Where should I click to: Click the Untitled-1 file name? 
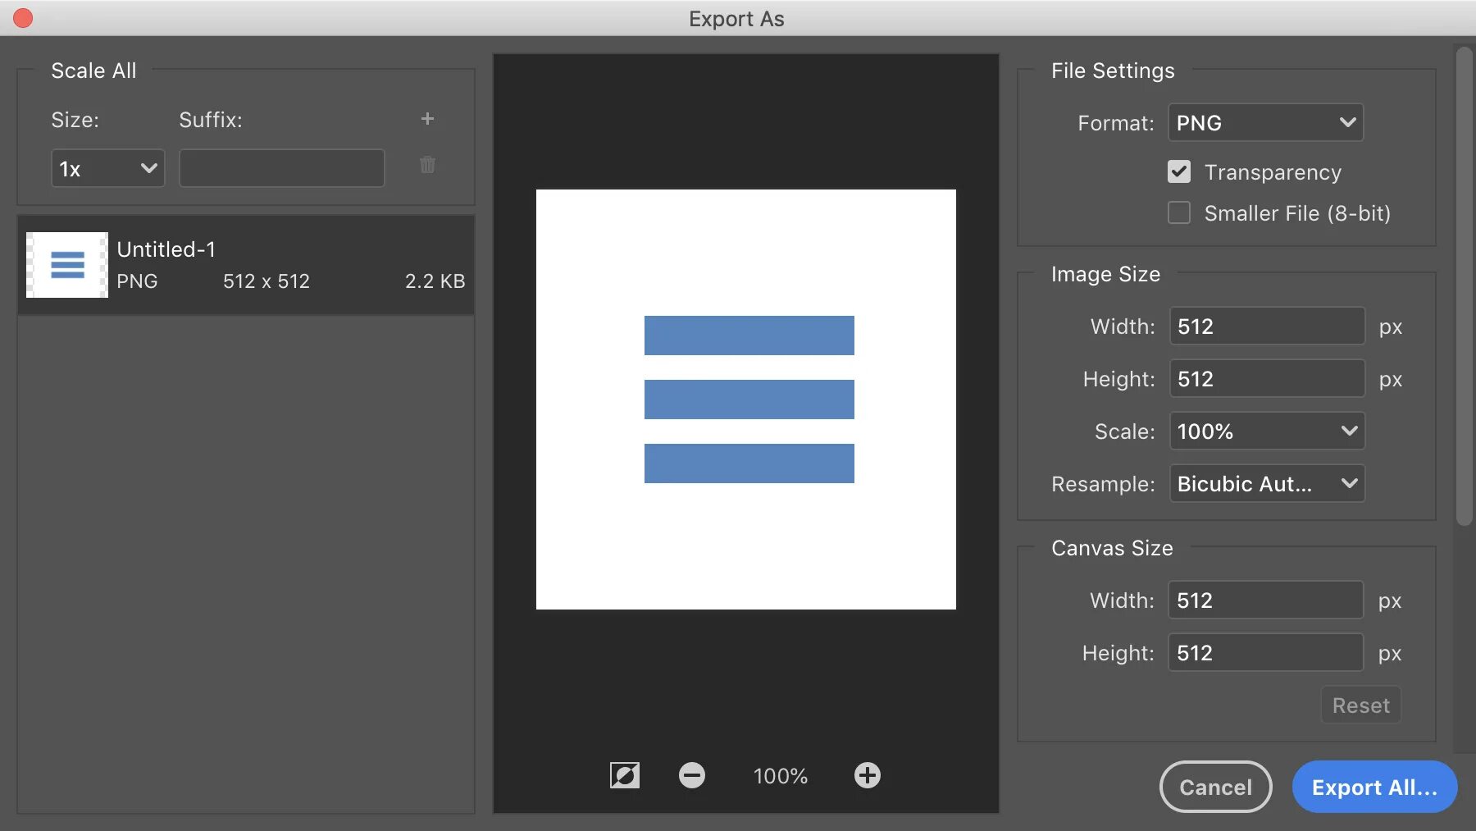click(x=166, y=249)
